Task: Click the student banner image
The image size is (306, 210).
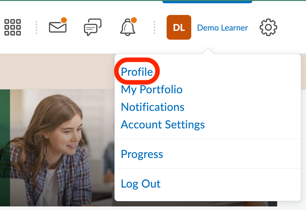Action: [57, 148]
